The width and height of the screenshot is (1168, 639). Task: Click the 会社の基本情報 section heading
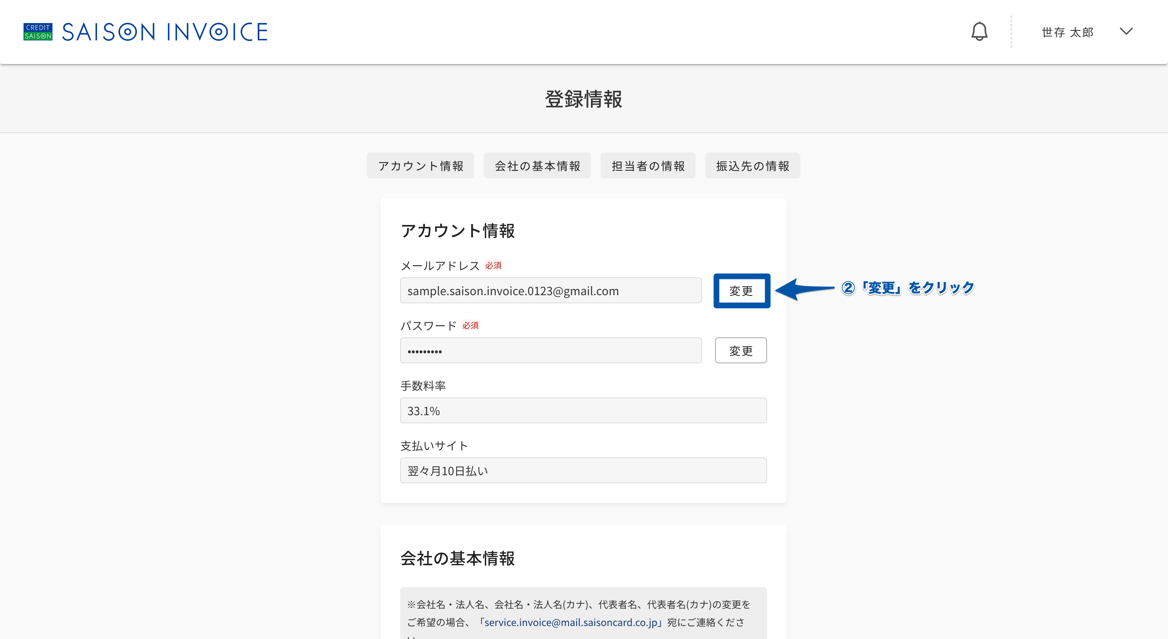point(457,558)
